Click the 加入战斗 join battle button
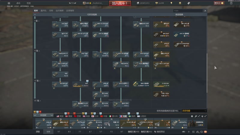Screen dimensions: 240x135 point(120,3)
